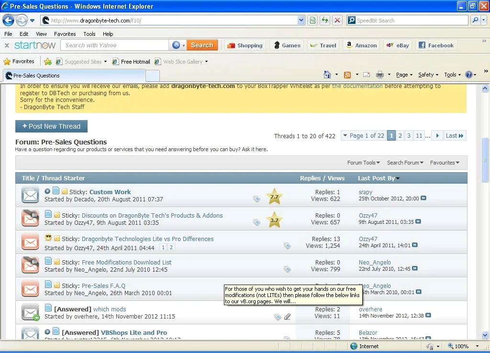This screenshot has height=353, width=490.
Task: Open a new blank tab
Action: (153, 76)
